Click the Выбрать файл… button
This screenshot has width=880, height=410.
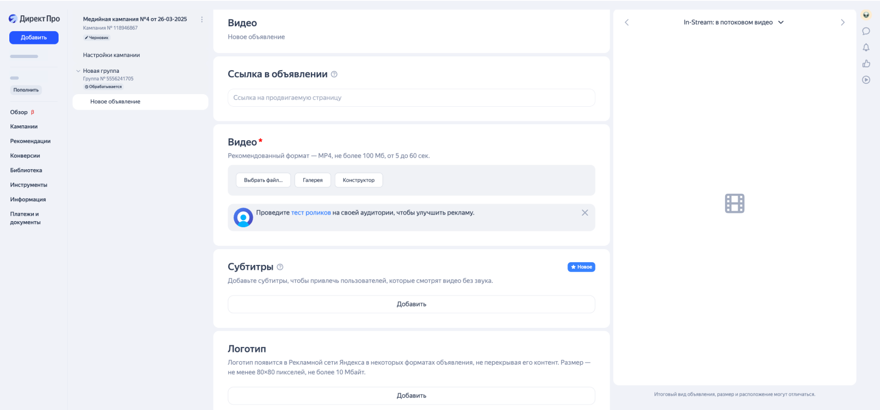click(x=263, y=180)
